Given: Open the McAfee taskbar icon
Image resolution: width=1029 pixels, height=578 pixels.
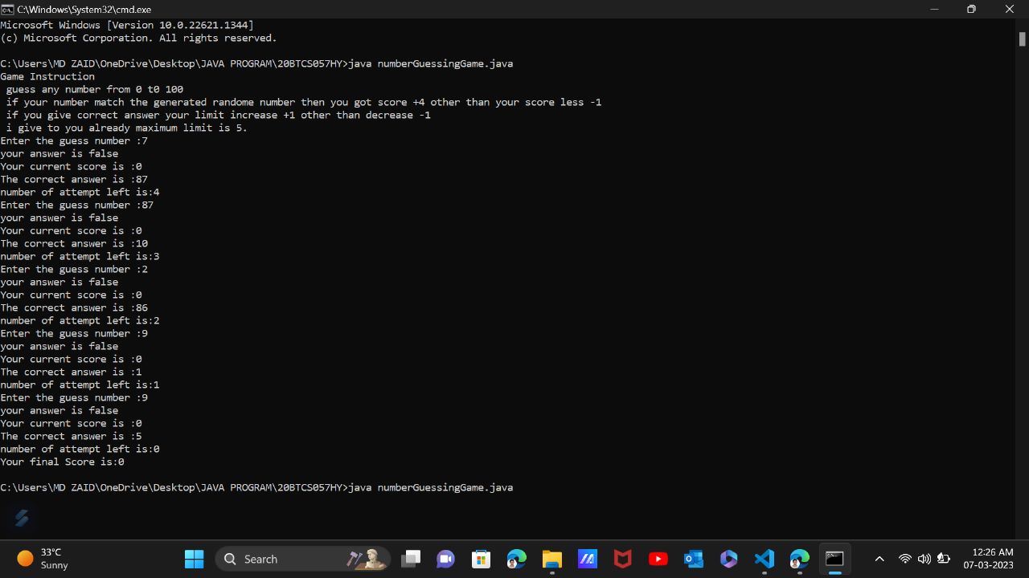Looking at the screenshot, I should (x=622, y=559).
